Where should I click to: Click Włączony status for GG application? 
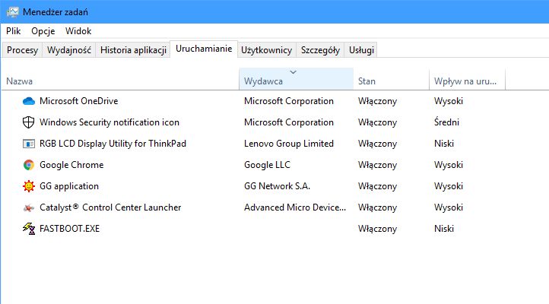(x=377, y=186)
